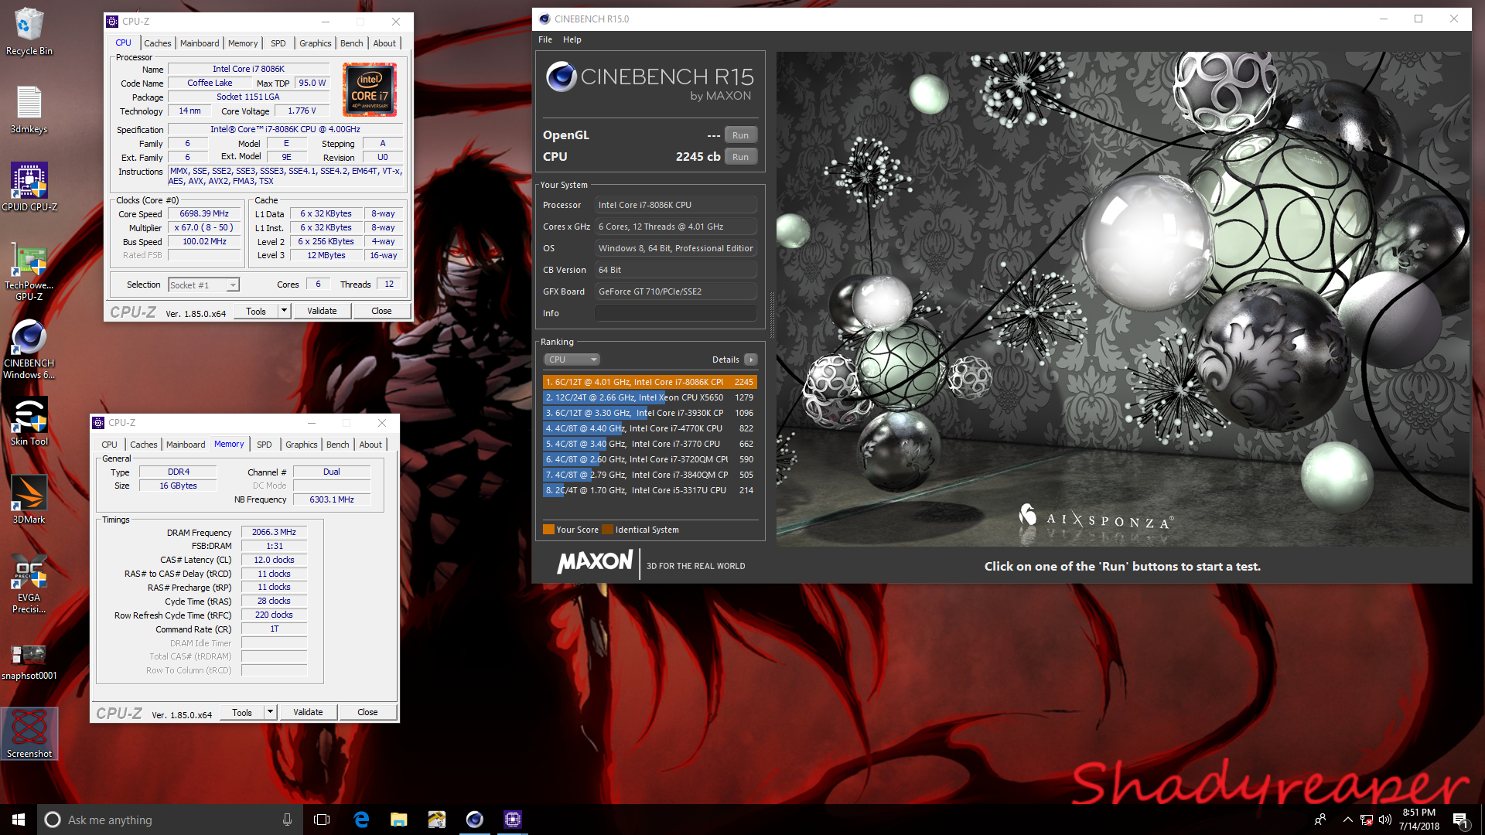Click the pinned app icon next to File Explorer
The width and height of the screenshot is (1485, 835).
(437, 820)
